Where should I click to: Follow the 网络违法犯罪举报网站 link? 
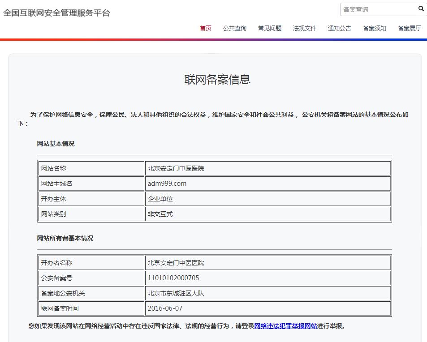coord(285,326)
